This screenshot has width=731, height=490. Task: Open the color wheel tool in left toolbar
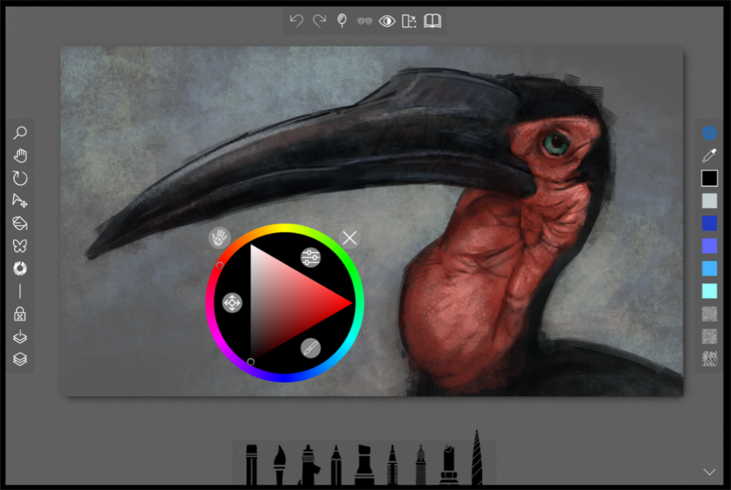[20, 268]
